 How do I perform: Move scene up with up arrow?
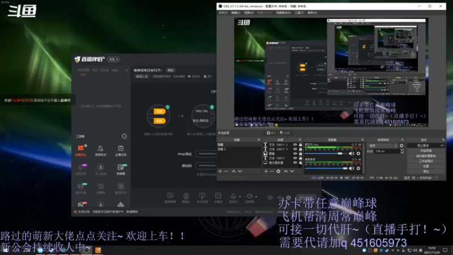(x=233, y=171)
